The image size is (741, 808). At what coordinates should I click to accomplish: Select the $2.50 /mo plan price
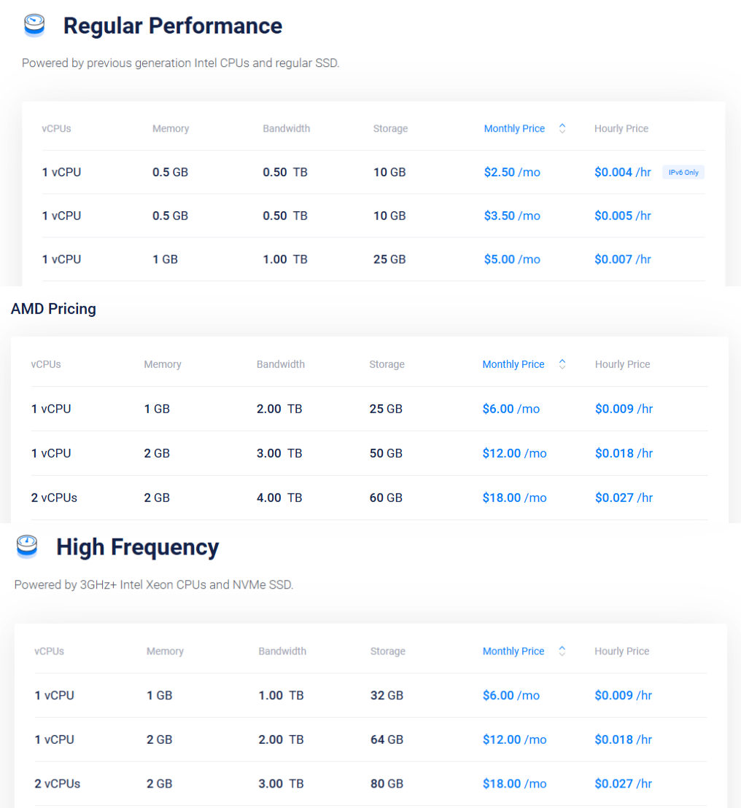point(512,173)
